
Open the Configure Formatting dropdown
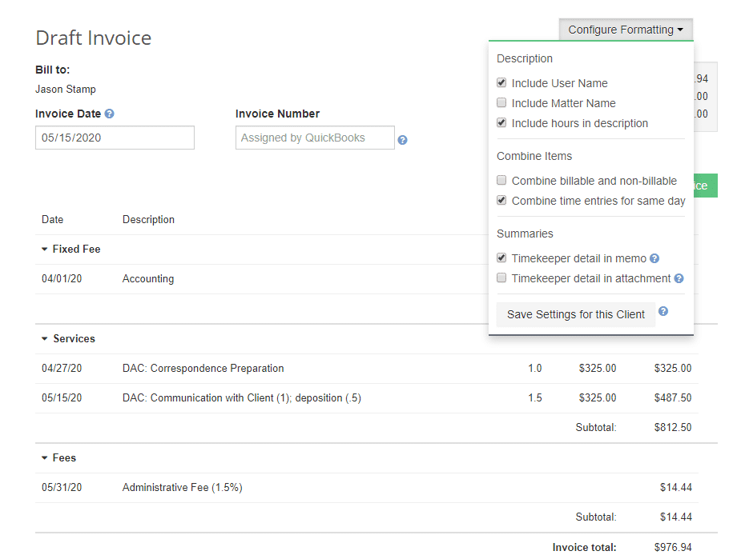tap(626, 29)
